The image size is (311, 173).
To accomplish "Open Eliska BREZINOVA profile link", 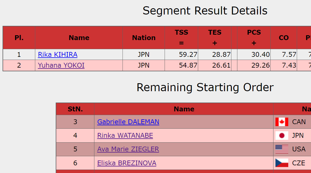I will click(x=127, y=163).
